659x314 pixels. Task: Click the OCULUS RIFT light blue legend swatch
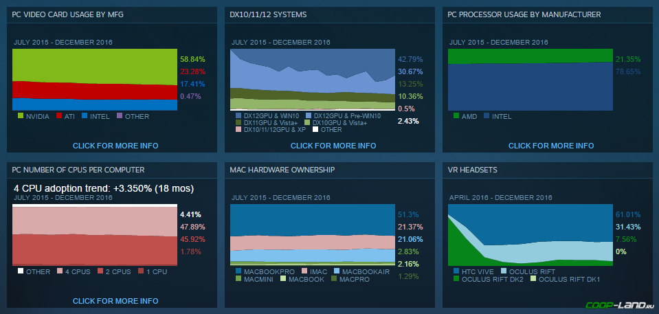pos(504,271)
